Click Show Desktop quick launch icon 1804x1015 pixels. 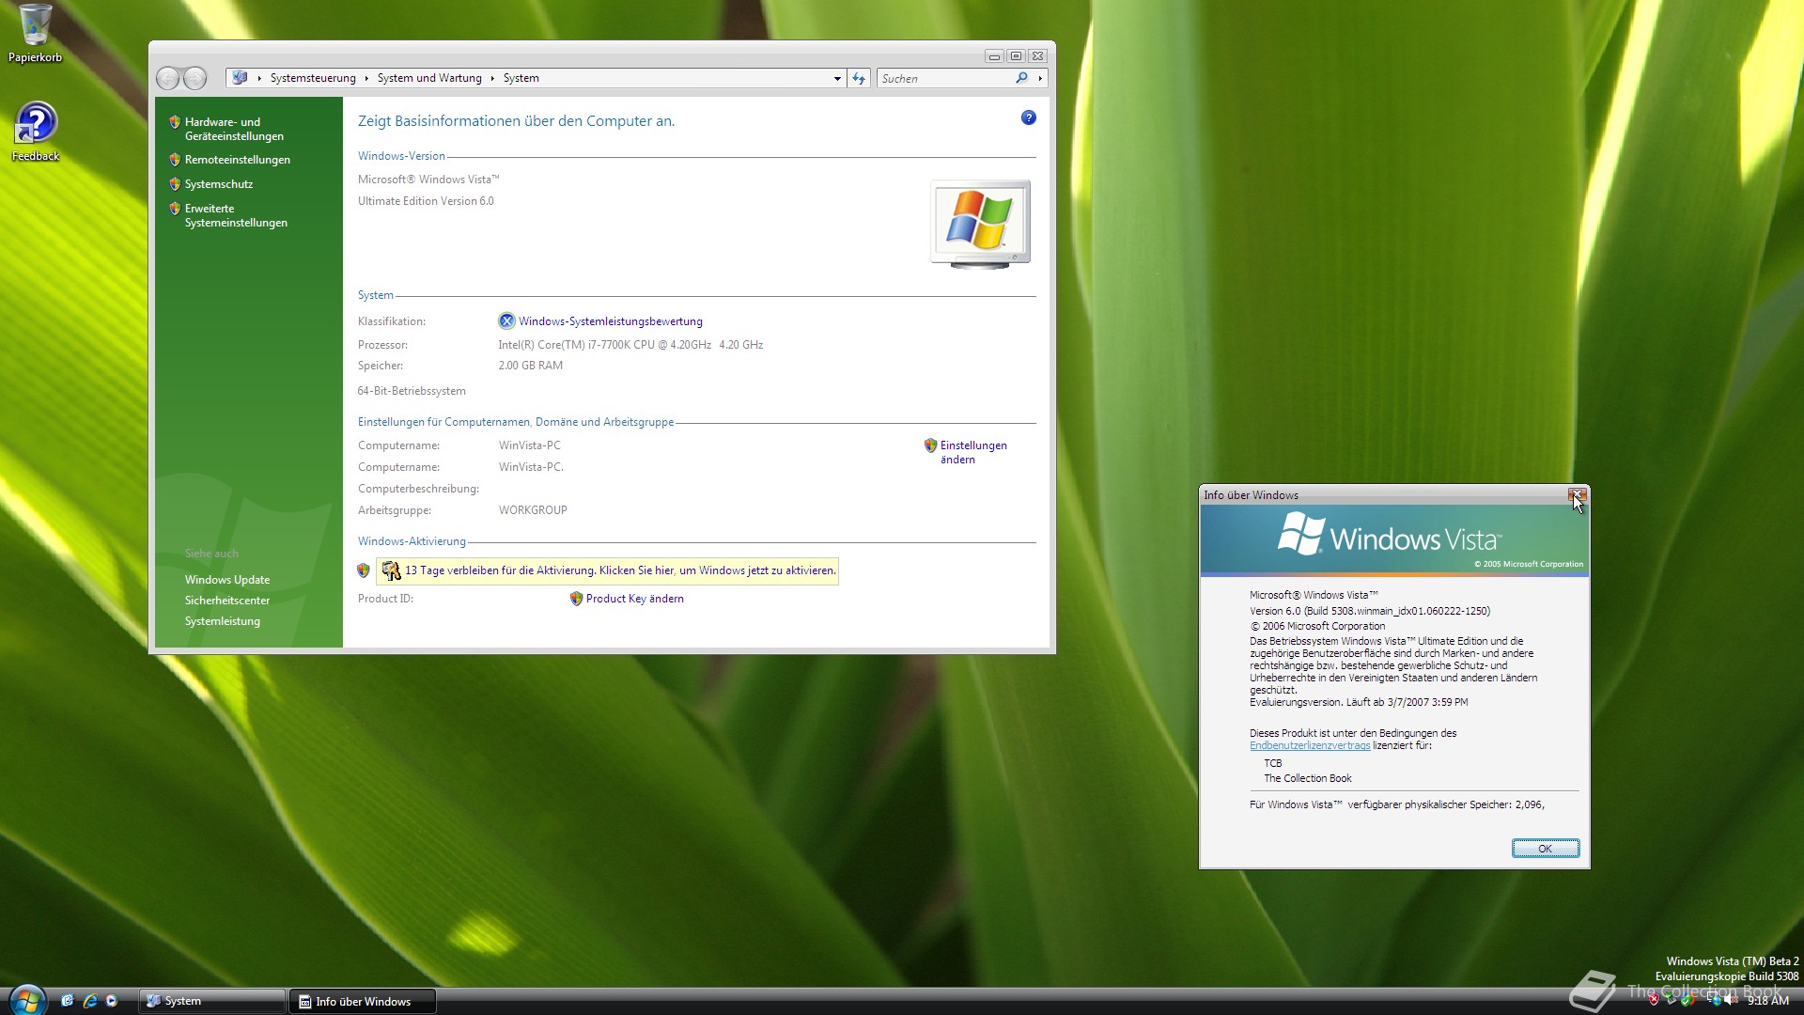[x=67, y=1001]
